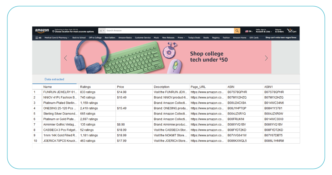This screenshot has height=175, width=332.
Task: Open Best Sellers nav link
Action: (x=110, y=38)
